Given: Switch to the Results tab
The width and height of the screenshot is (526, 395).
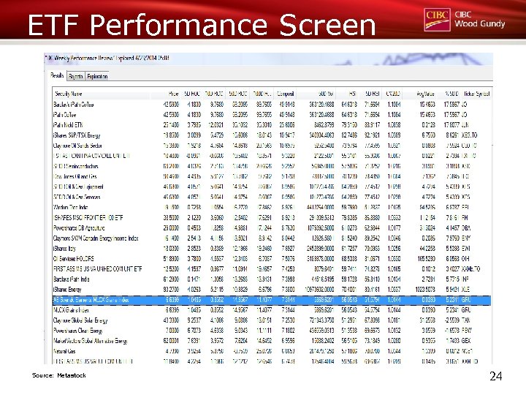Looking at the screenshot, I should point(57,75).
